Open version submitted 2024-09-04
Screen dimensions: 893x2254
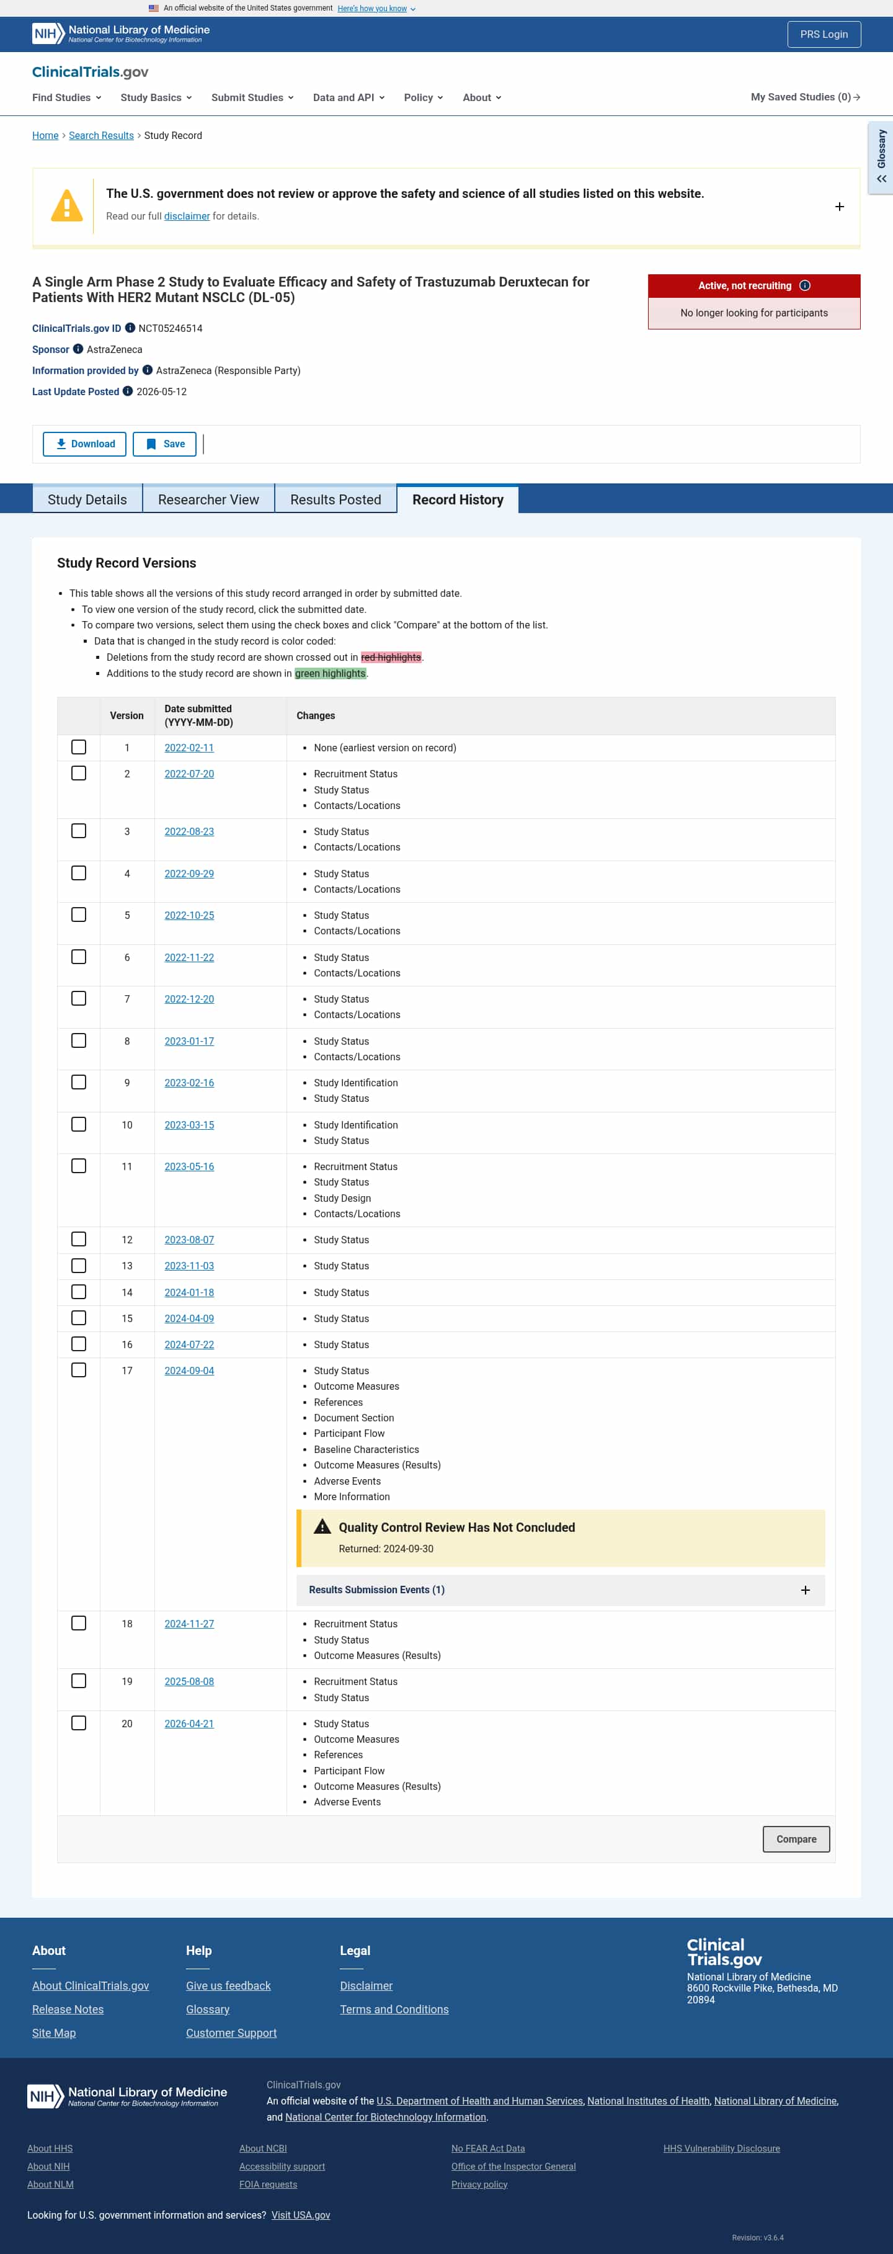tap(189, 1371)
